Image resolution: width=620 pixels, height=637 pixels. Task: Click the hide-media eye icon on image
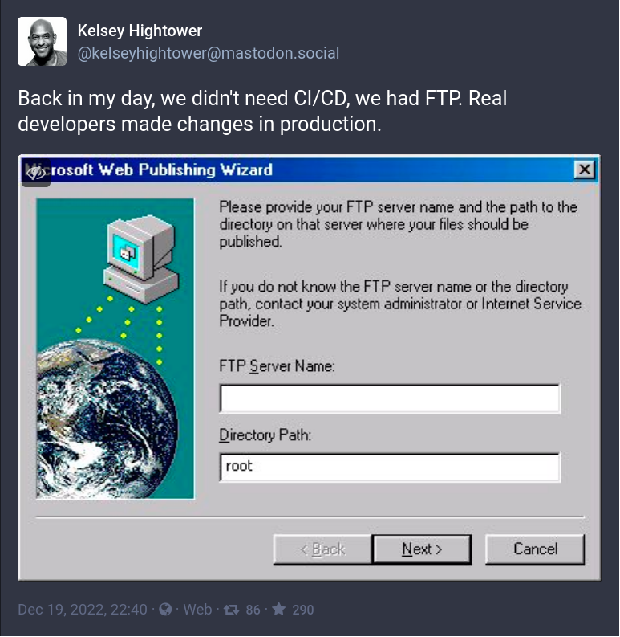pos(36,173)
